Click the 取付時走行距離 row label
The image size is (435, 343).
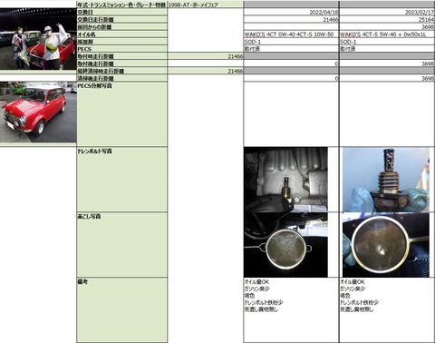click(x=121, y=56)
